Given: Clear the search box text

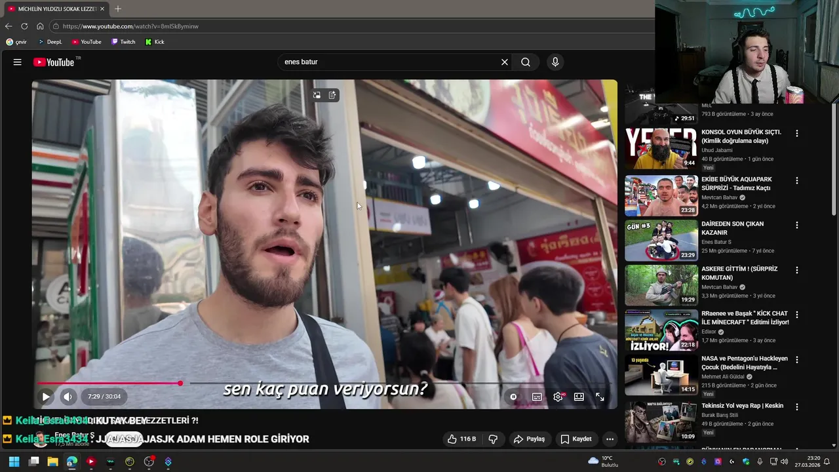Looking at the screenshot, I should click(504, 62).
